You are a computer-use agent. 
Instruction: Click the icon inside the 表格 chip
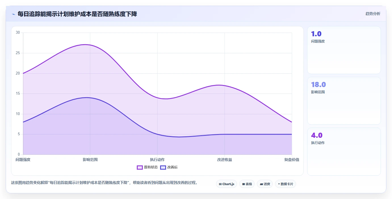[x=244, y=184]
